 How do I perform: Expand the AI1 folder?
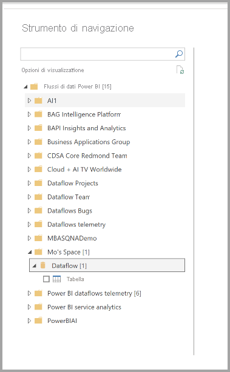click(30, 101)
